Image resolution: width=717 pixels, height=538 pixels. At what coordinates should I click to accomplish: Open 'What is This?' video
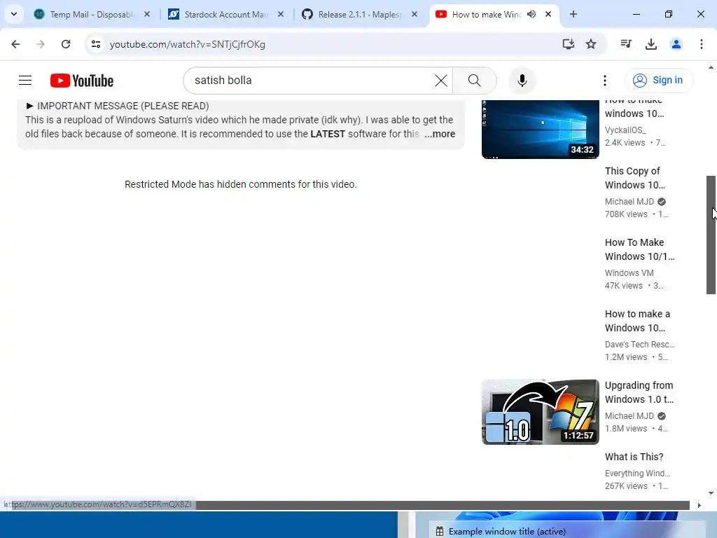point(634,457)
